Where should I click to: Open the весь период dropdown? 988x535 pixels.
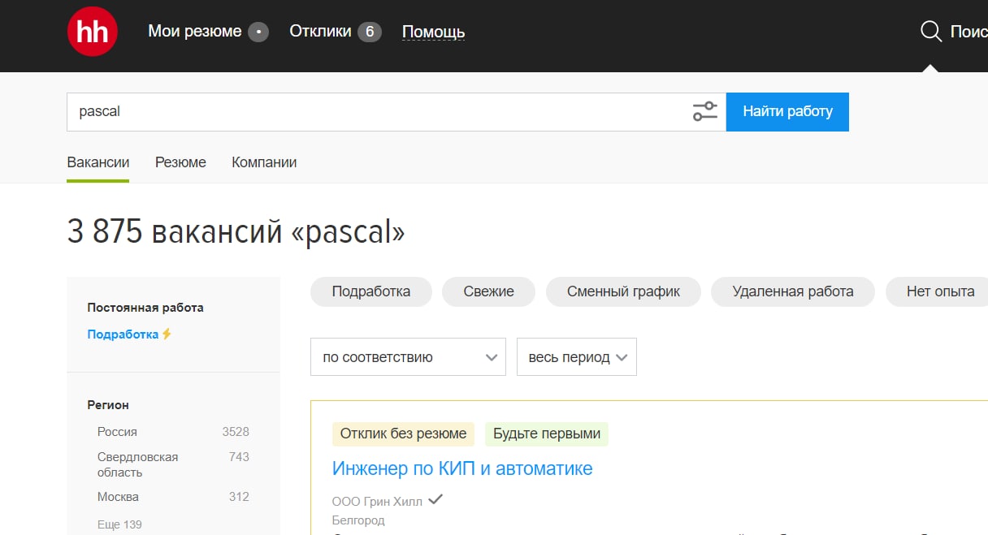(576, 357)
